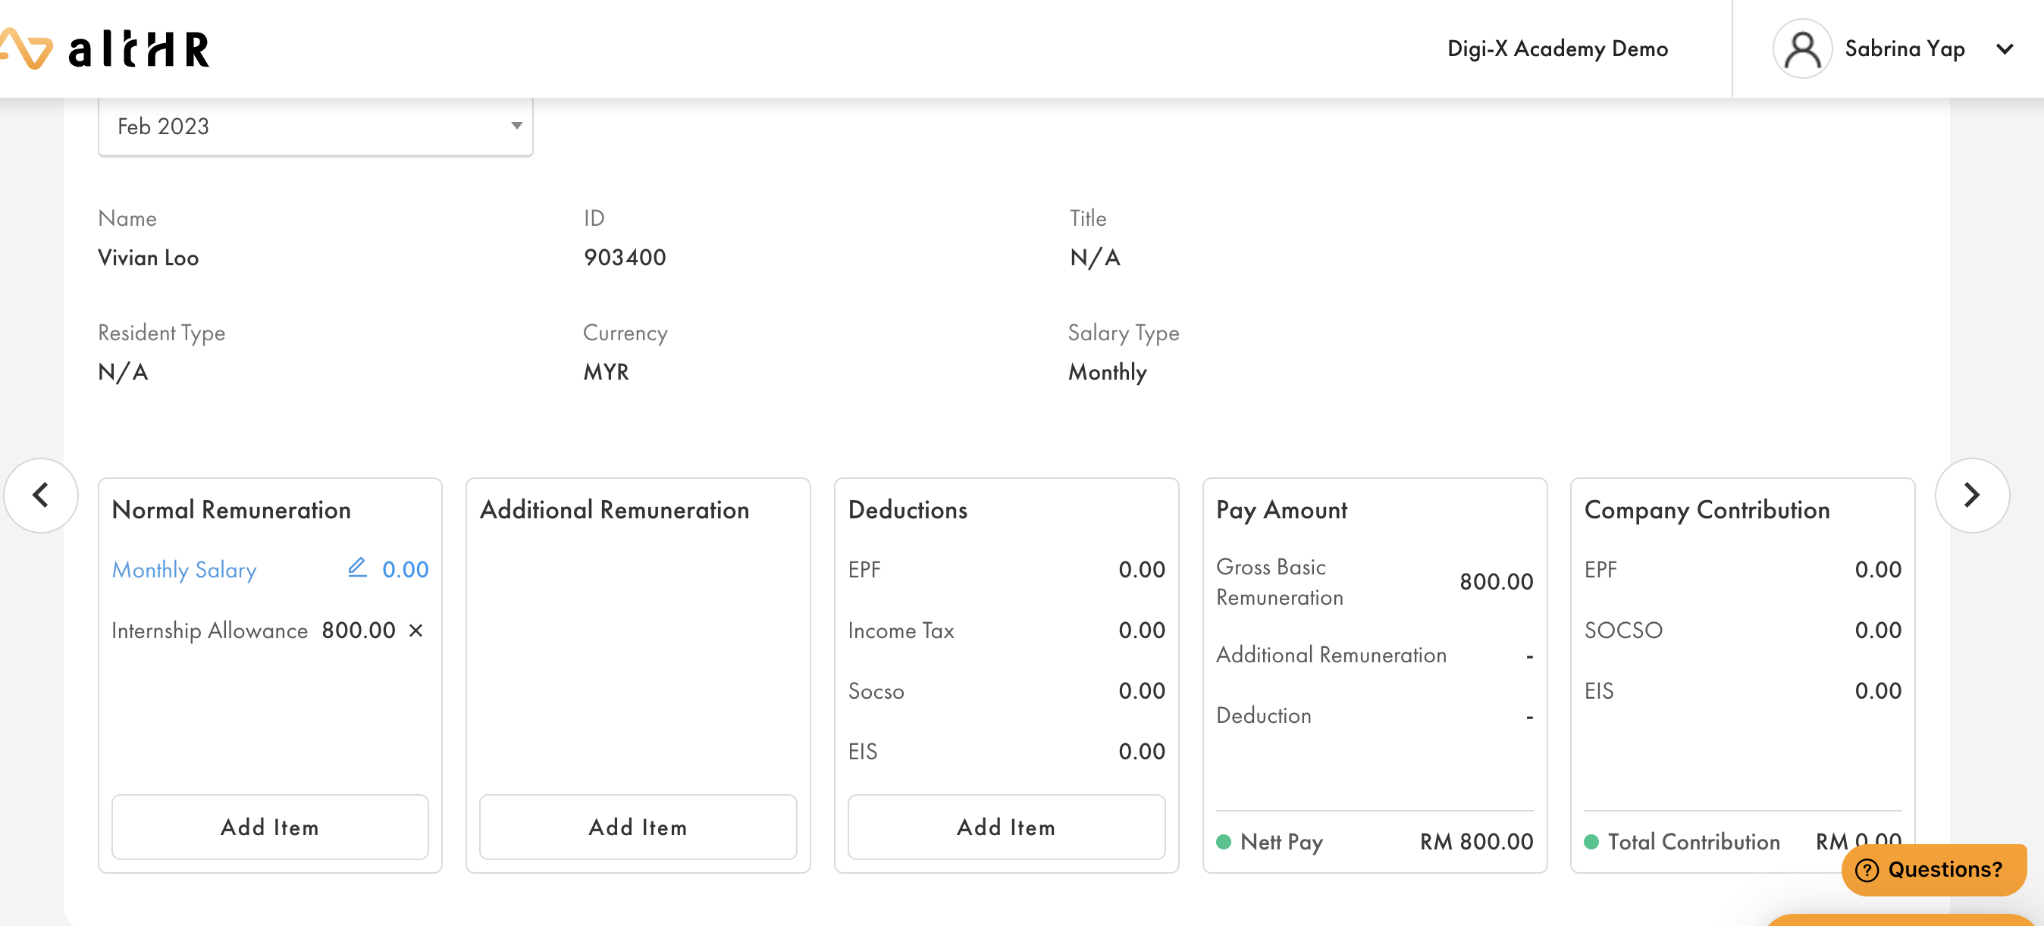This screenshot has width=2044, height=926.
Task: Click the Nett Pay green status dot
Action: 1224,842
